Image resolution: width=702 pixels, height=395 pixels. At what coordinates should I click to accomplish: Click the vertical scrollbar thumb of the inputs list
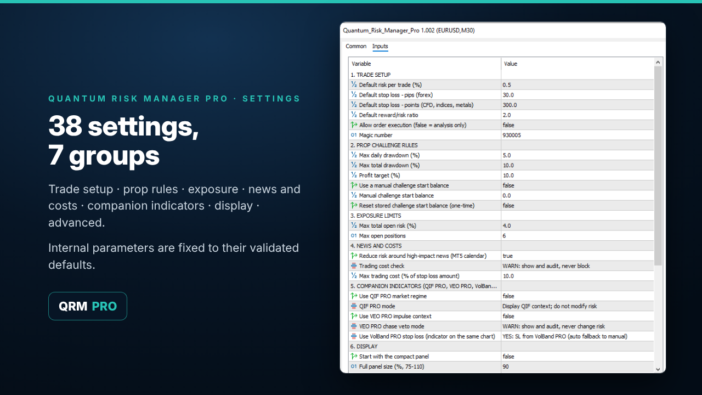(x=659, y=165)
